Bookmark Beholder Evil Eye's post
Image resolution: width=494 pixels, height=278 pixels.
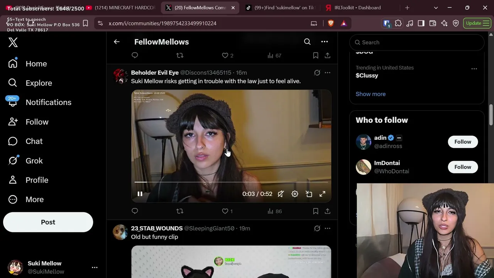pos(316,211)
